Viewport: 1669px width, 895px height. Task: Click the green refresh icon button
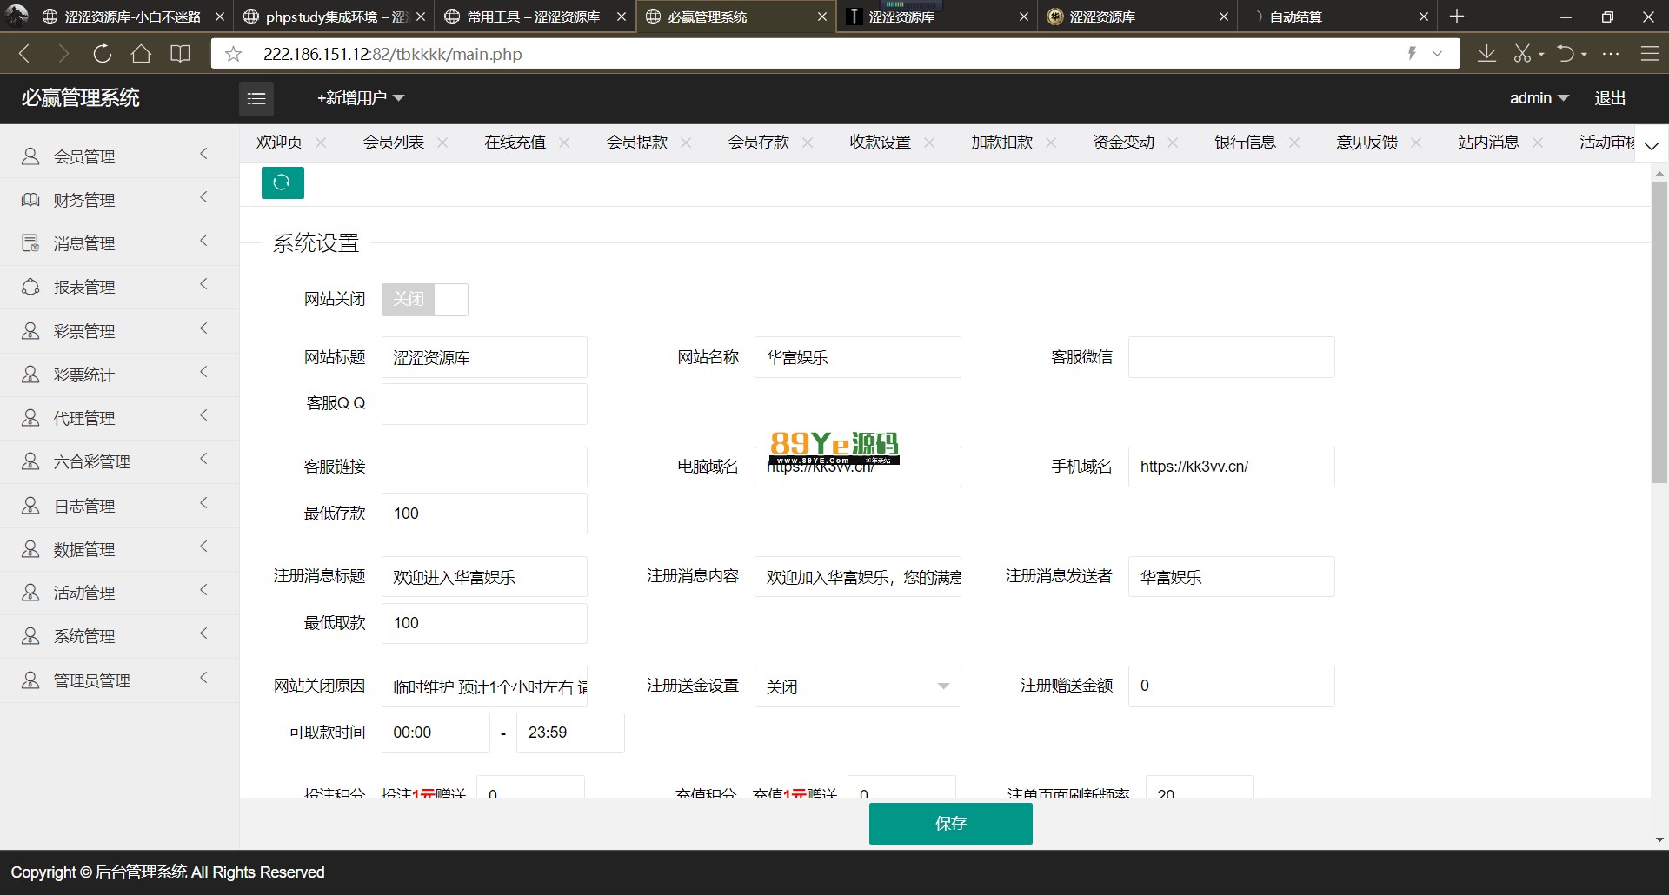tap(283, 182)
